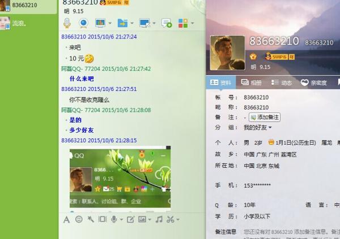The image size is (340, 239).
Task: Click the account number value 83663210 in 帐号 row
Action: click(x=256, y=98)
